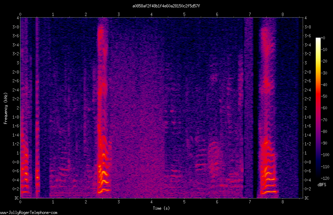
Task: Click the narrow vertical burst near 0.5 seconds
Action: [37, 108]
